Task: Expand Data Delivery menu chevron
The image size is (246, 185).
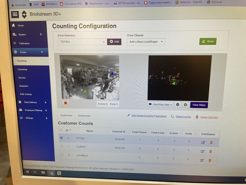Action: (46, 103)
